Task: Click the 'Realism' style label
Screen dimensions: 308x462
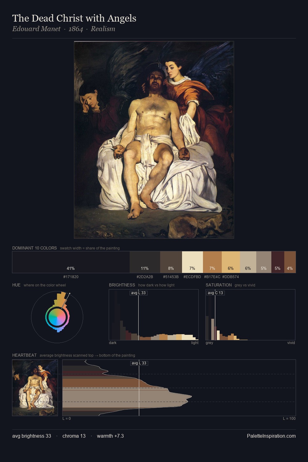Action: [103, 29]
